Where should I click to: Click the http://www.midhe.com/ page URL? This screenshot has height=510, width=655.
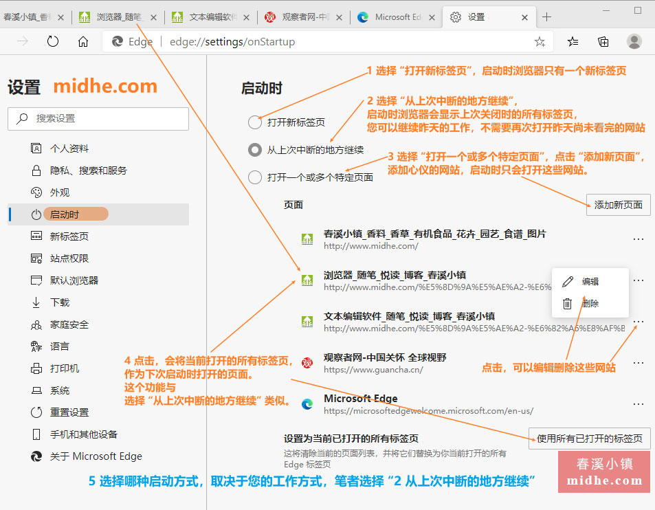[371, 246]
